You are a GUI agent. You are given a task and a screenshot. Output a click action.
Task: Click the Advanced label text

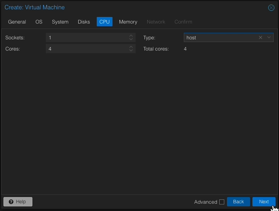(x=205, y=202)
